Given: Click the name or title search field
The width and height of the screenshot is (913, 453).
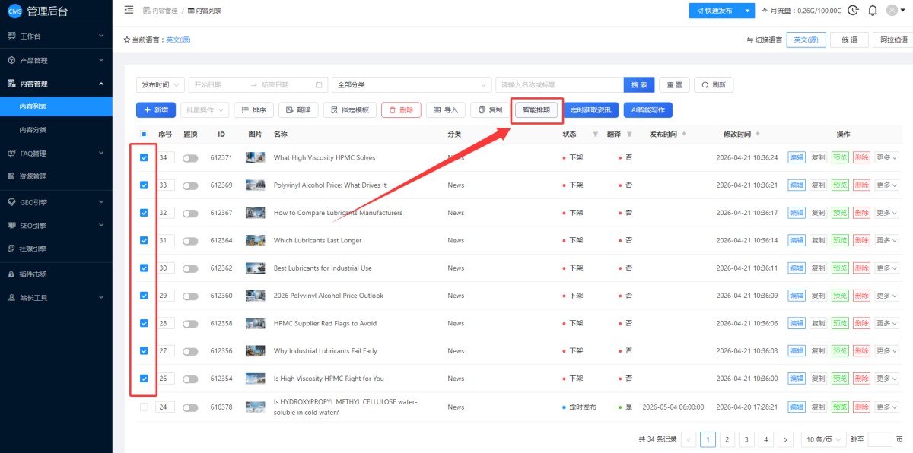Looking at the screenshot, I should [559, 85].
